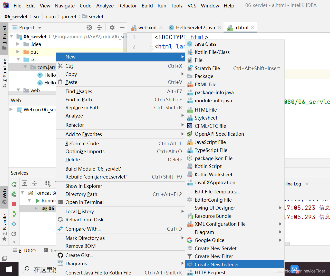
Task: Toggle the 2: Favorites side tab
Action: (4, 226)
